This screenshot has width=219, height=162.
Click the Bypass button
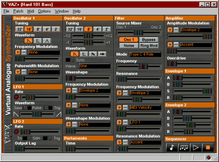148,40
